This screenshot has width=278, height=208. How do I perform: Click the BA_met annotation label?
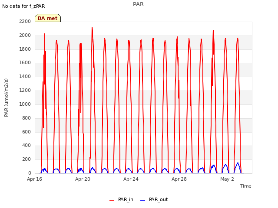[x=48, y=18]
